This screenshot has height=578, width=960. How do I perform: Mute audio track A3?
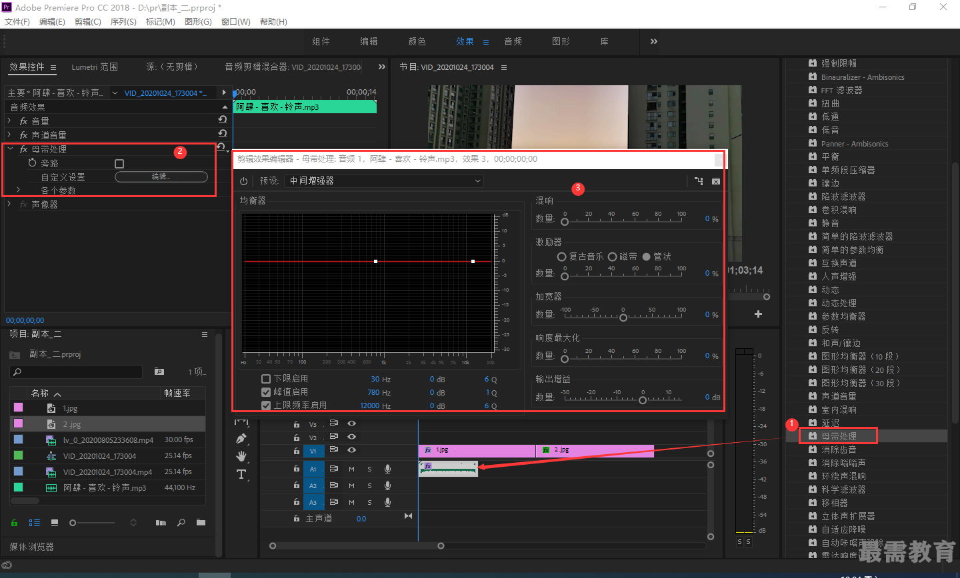[351, 502]
